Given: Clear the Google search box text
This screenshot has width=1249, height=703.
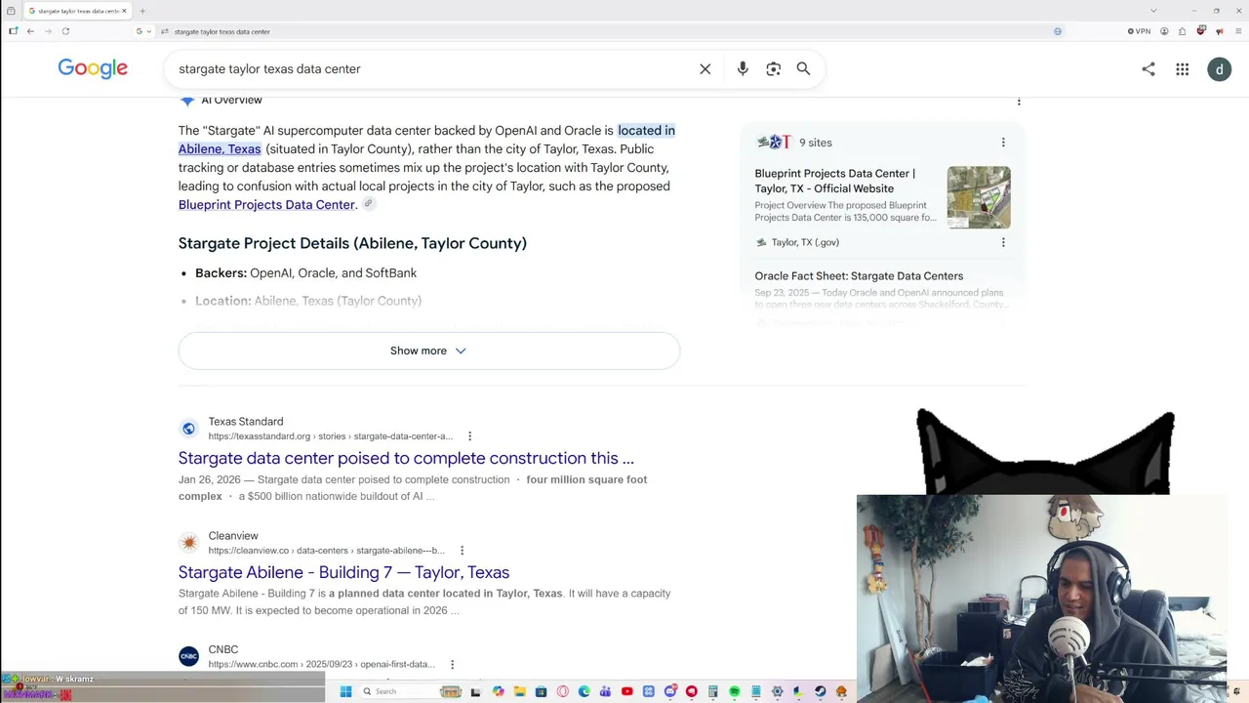Looking at the screenshot, I should (x=705, y=69).
